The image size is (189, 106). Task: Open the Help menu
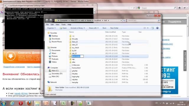tap(69, 24)
